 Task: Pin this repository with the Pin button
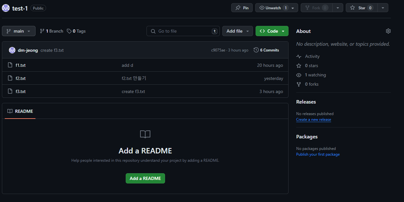[242, 8]
